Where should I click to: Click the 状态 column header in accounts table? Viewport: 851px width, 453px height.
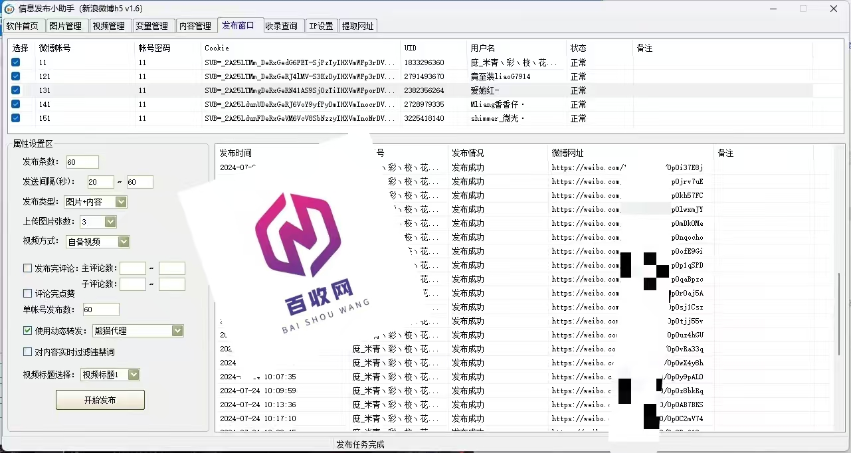coord(578,48)
